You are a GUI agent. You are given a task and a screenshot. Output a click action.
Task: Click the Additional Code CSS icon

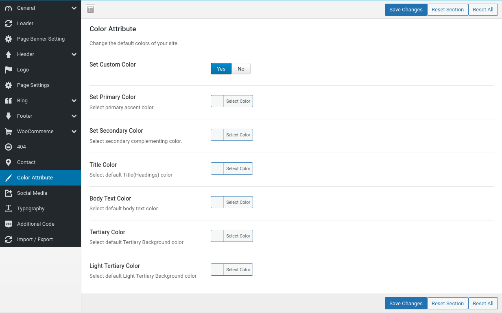(x=9, y=224)
